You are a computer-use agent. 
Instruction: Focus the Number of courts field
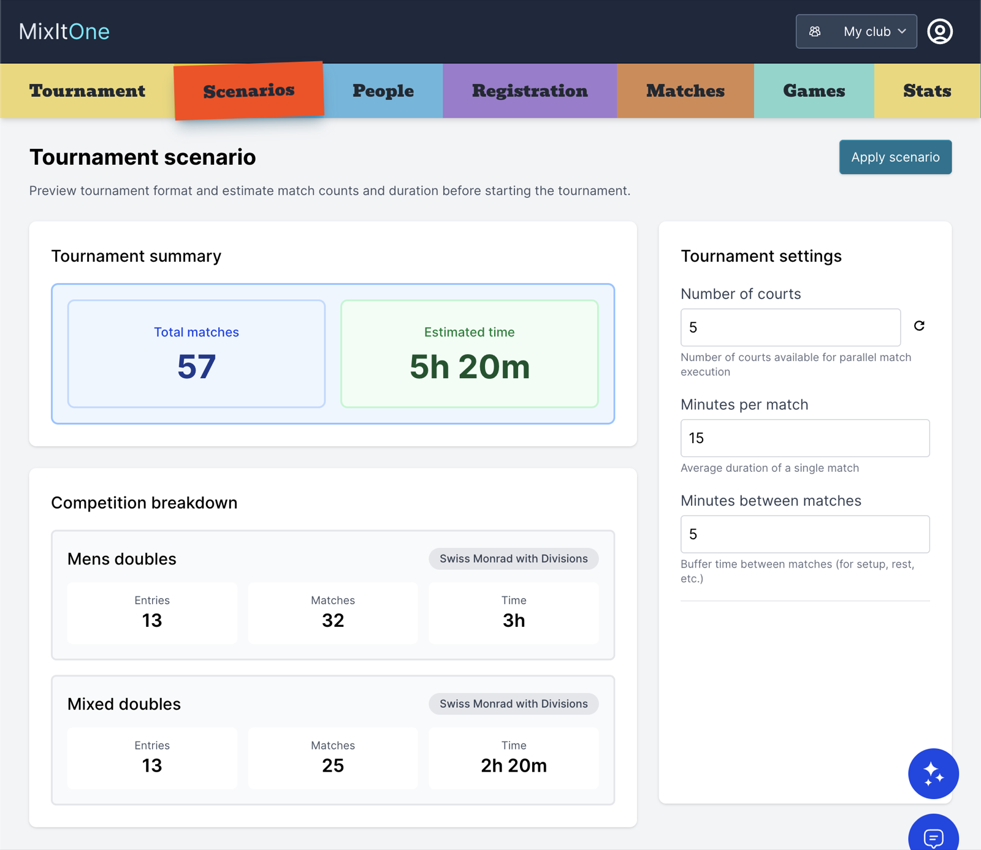click(790, 327)
